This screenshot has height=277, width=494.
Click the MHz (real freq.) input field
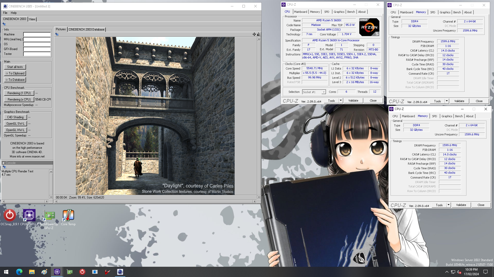(x=37, y=39)
